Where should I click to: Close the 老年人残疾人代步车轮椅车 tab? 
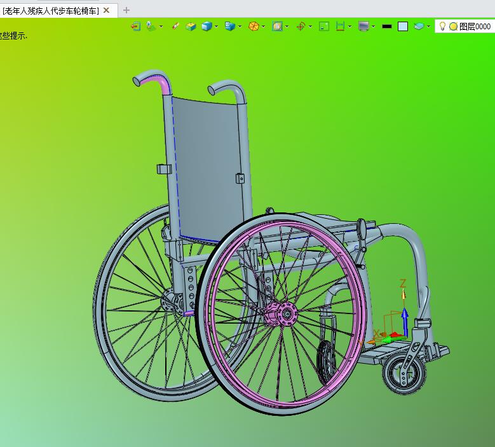(106, 10)
